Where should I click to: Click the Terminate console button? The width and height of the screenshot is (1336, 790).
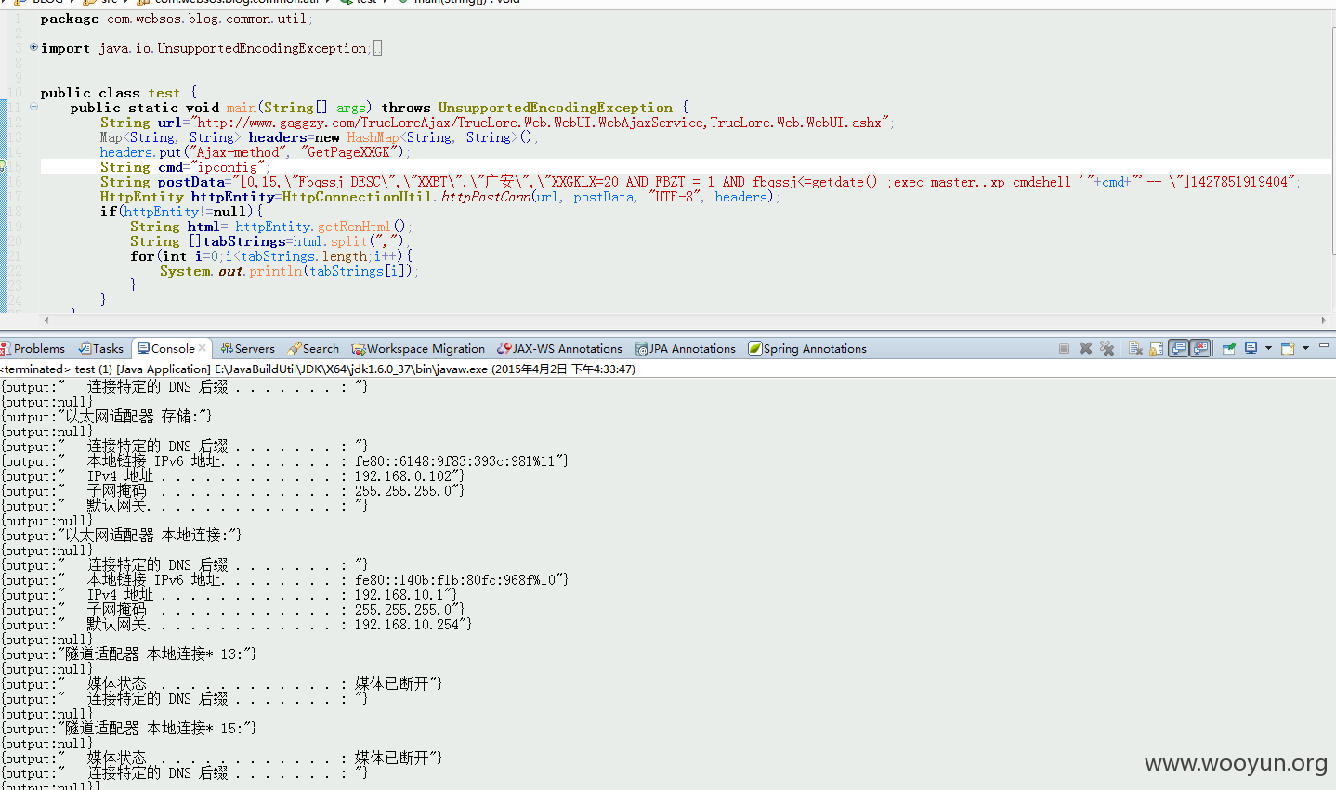click(1064, 349)
